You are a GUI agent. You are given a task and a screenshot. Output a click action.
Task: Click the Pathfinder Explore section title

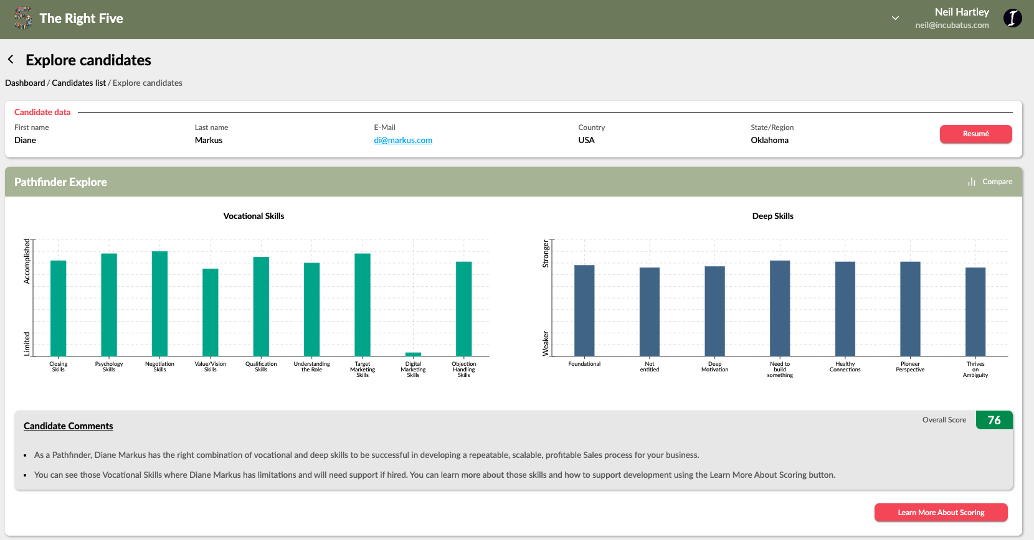(60, 182)
